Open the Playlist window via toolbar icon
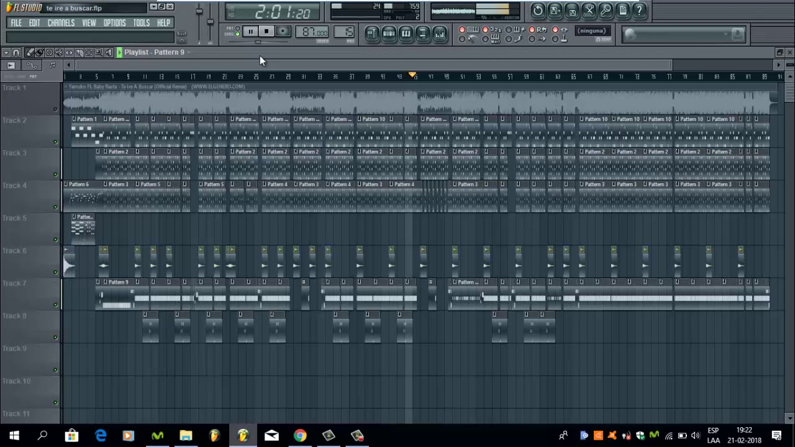The height and width of the screenshot is (447, 795). point(371,34)
